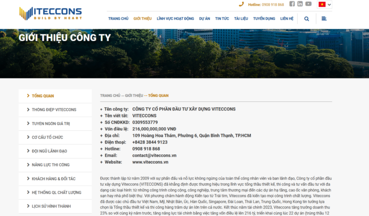Image resolution: width=369 pixels, height=216 pixels.
Task: Click the phone hotline icon
Action: (241, 4)
